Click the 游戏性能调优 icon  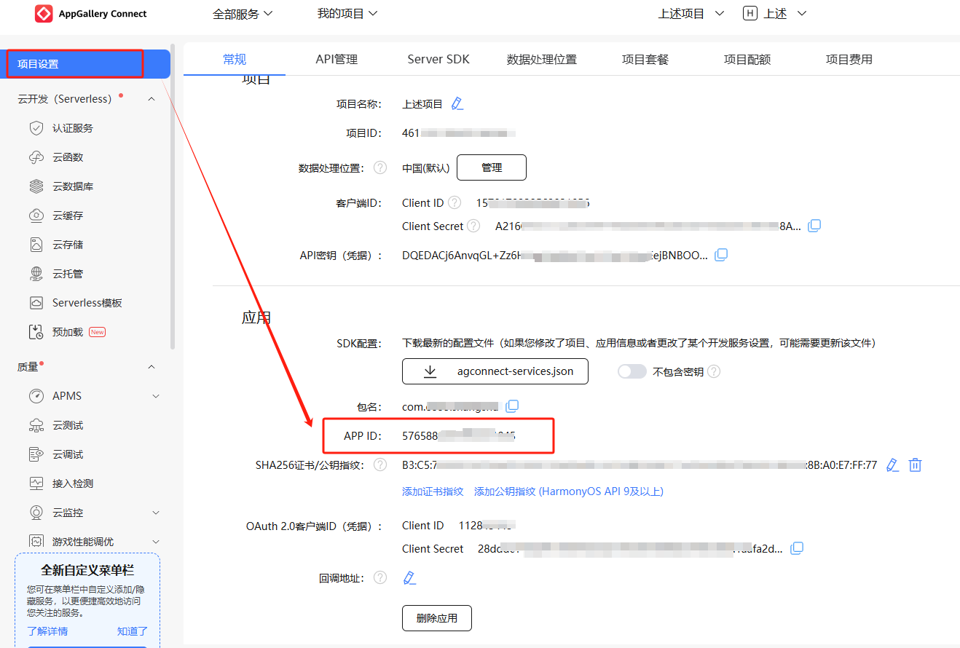pyautogui.click(x=36, y=542)
